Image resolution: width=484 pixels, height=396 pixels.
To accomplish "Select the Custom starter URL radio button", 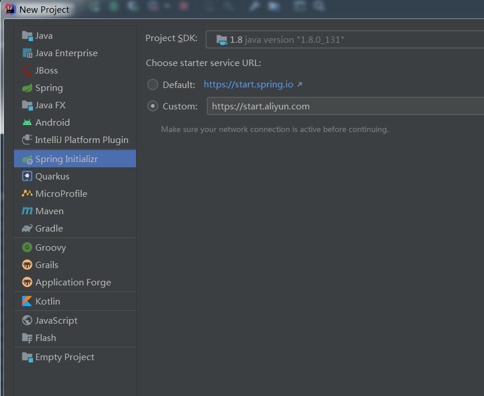I will pos(152,106).
